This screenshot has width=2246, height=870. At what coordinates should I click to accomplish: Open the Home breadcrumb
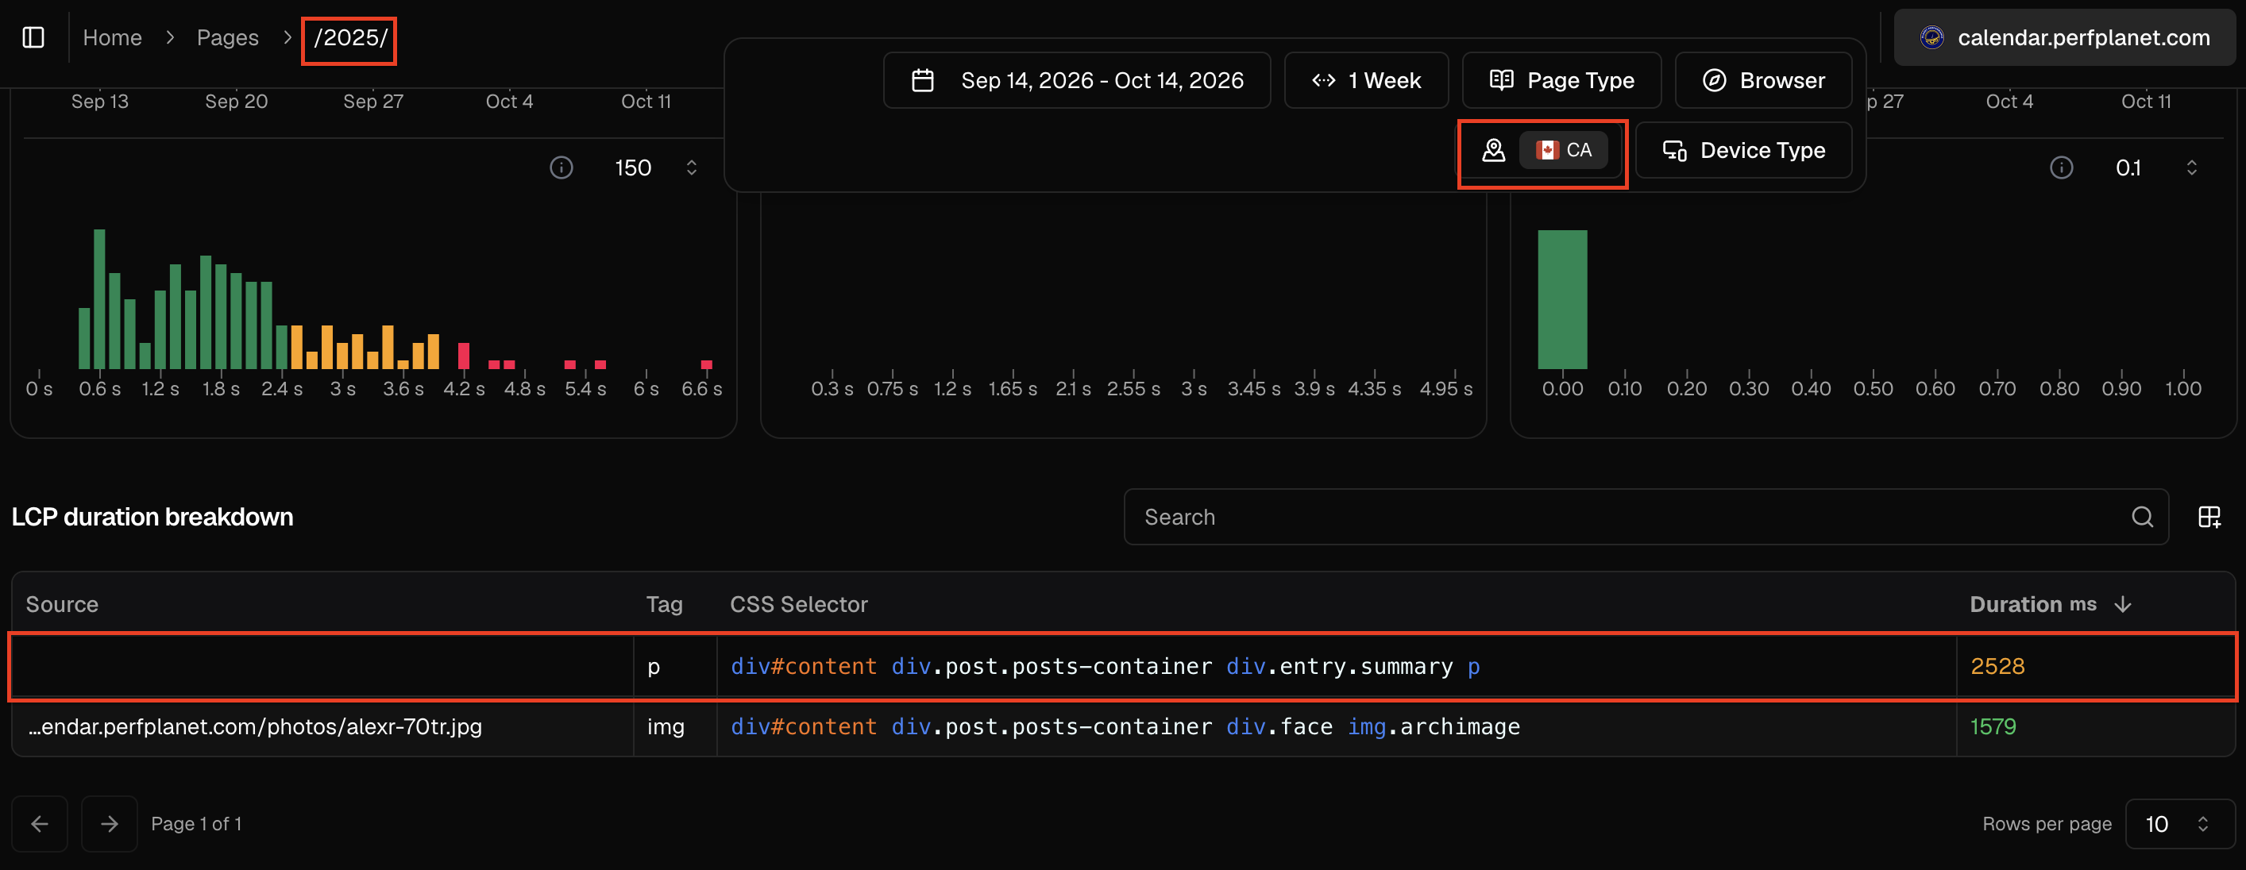pyautogui.click(x=112, y=37)
